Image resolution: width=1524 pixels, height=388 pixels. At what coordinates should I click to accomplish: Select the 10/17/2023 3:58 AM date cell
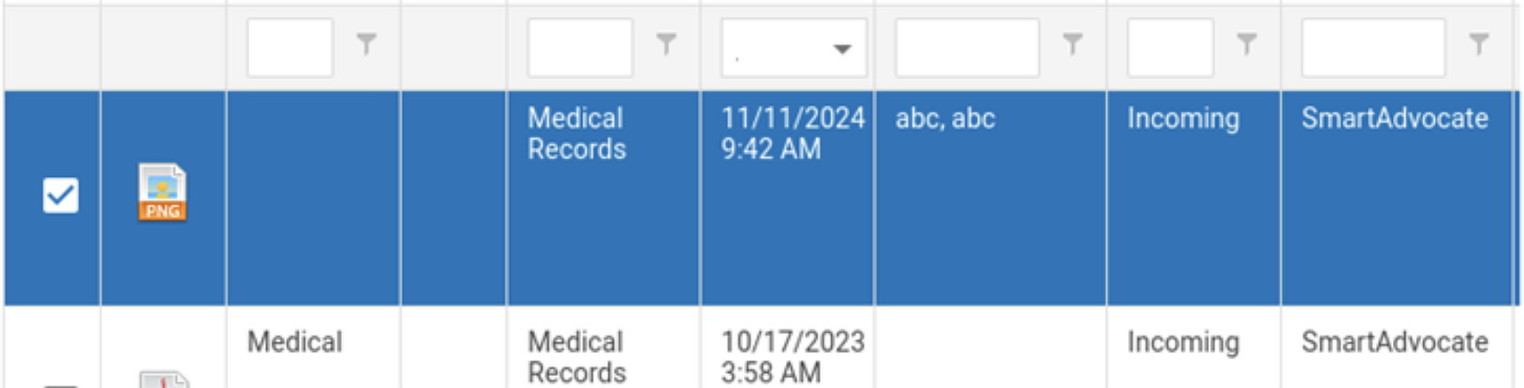[x=791, y=357]
